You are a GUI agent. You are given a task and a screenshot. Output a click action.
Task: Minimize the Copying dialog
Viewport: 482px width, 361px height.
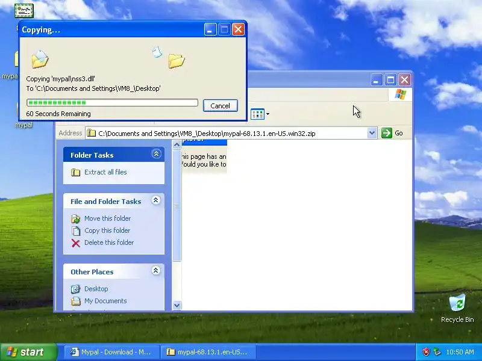(x=210, y=29)
